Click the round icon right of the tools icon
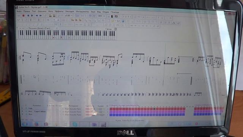The height and width of the screenshot is (137, 243). tap(178, 23)
